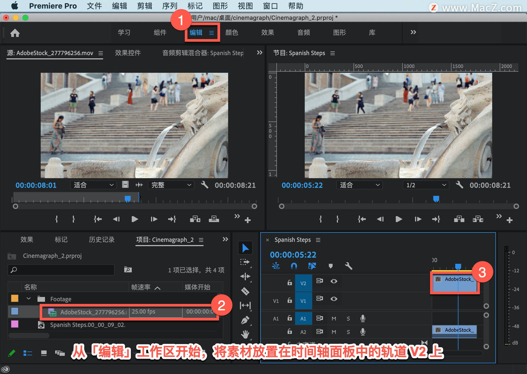Select the Pen tool

coord(245,319)
